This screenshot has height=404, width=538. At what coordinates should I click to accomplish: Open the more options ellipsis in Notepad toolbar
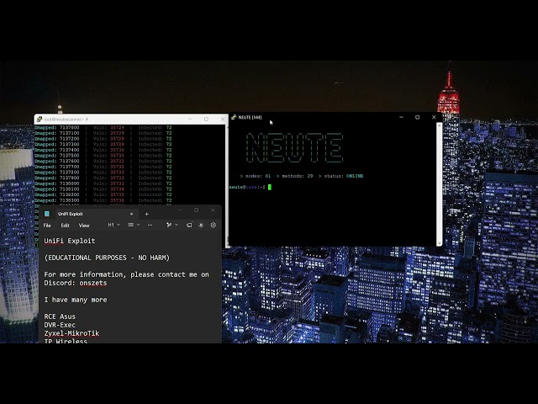(150, 225)
